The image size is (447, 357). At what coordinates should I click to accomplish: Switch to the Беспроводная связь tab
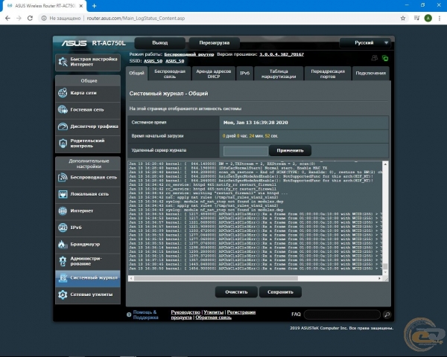[170, 74]
